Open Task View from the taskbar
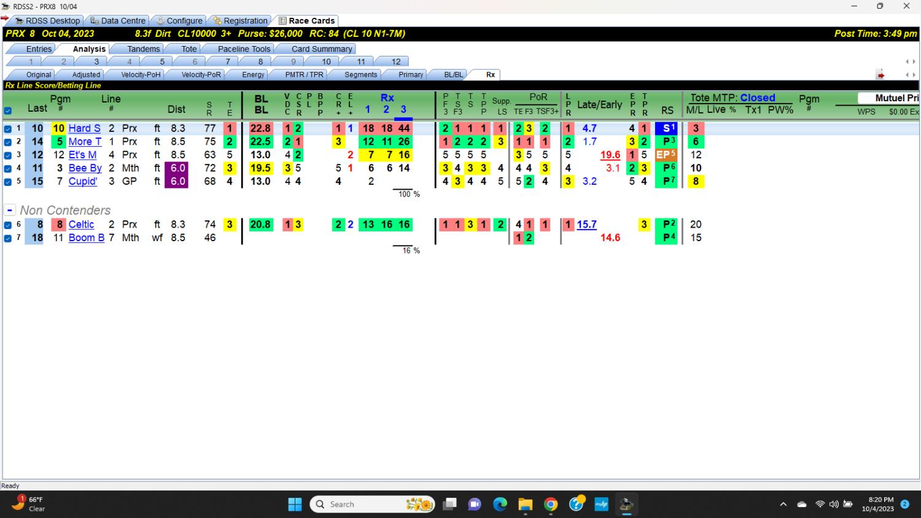Viewport: 921px width, 518px height. click(x=450, y=504)
